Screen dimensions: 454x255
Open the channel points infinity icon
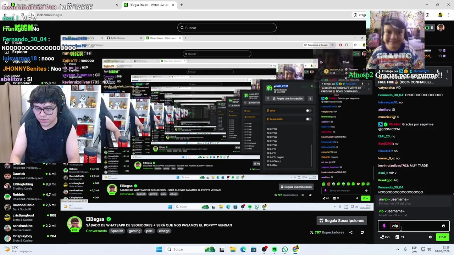(385, 237)
